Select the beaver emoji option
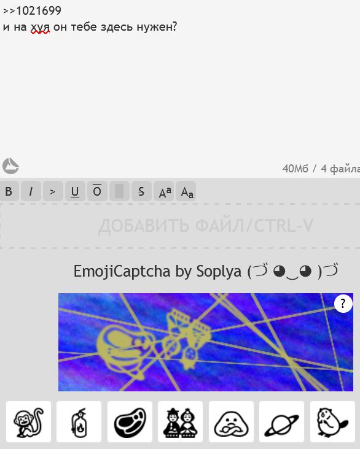This screenshot has width=360, height=449. [332, 422]
